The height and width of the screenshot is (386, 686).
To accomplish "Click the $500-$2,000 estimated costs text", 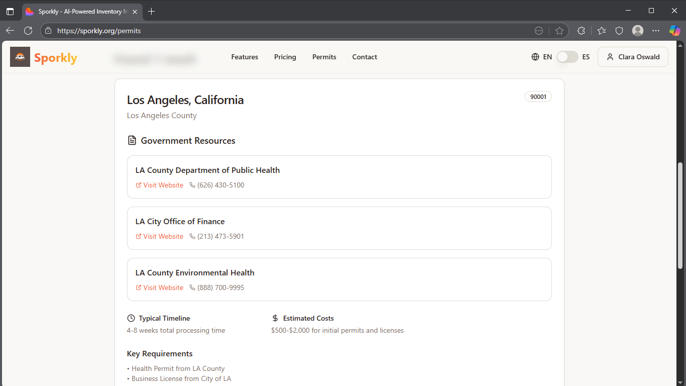I will point(337,330).
